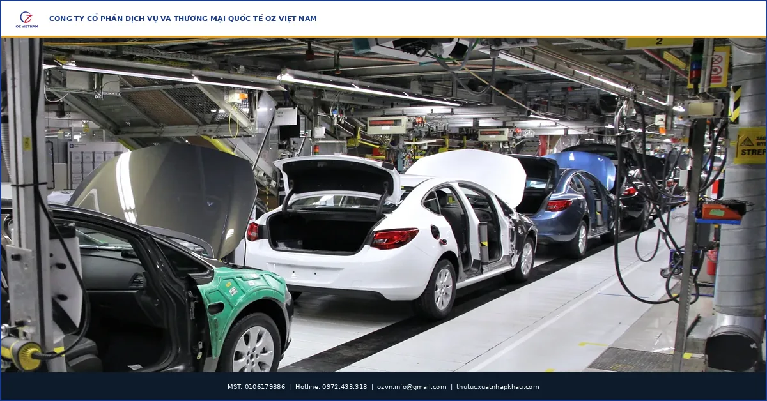The height and width of the screenshot is (401, 767).
Task: Click the OZ Vietnam logo icon
Action: [x=27, y=19]
